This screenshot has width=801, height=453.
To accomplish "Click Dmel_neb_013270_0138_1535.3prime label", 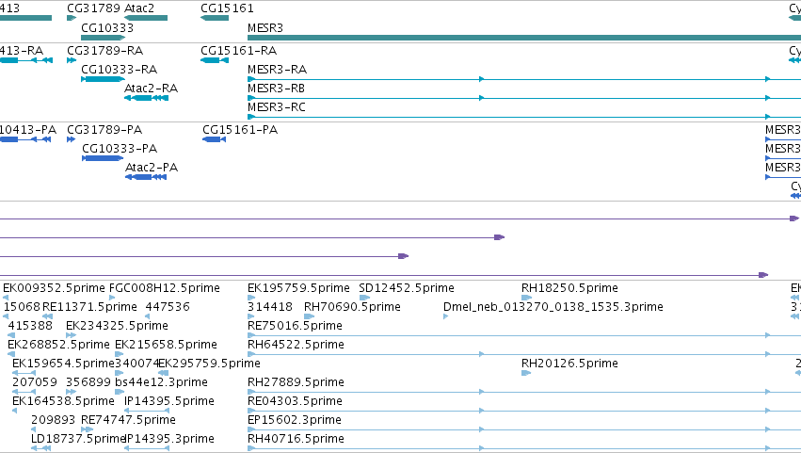I will pos(553,307).
